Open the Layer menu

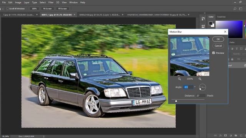(27, 3)
